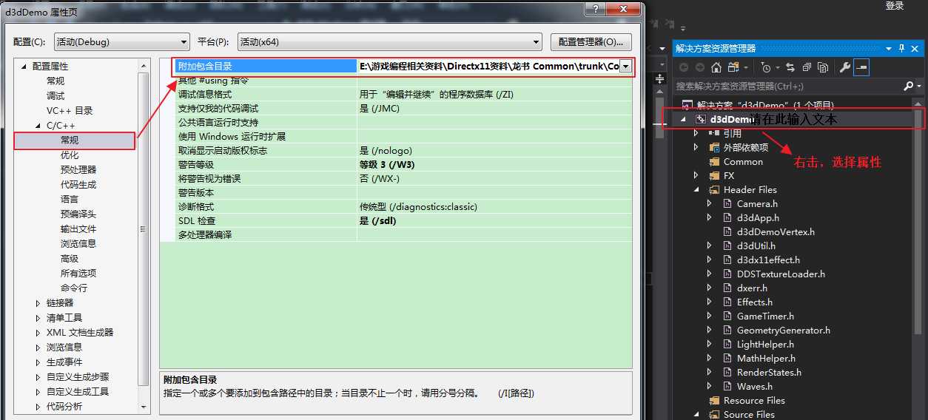Select 优化 in property tree
The width and height of the screenshot is (928, 420).
(70, 155)
